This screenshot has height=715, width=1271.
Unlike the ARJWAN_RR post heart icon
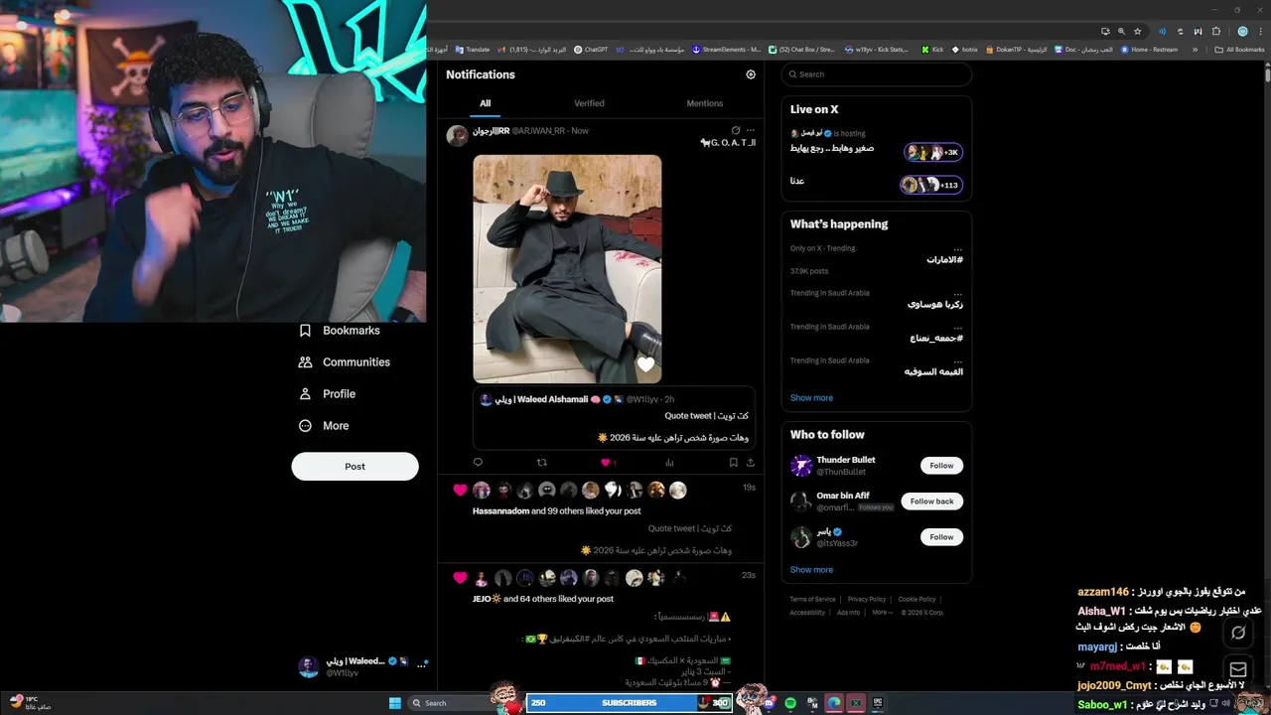[605, 462]
